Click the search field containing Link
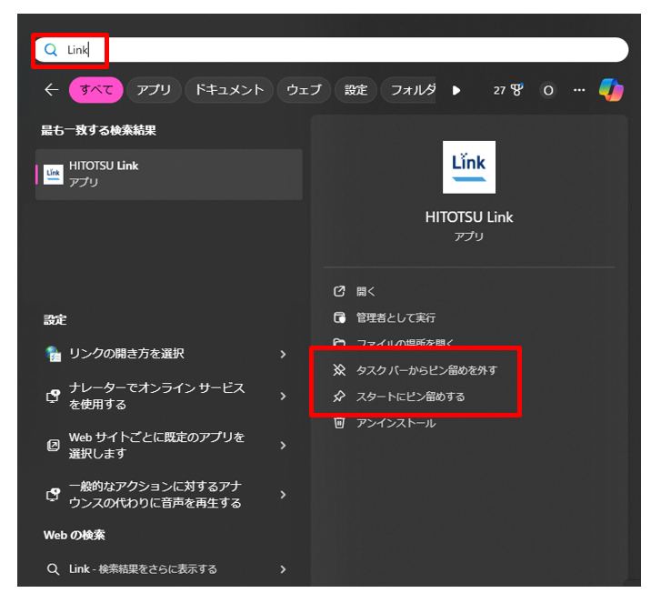 point(332,50)
